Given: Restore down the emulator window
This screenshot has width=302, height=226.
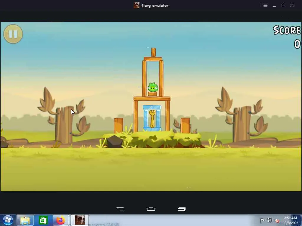Looking at the screenshot, I should (283, 5).
